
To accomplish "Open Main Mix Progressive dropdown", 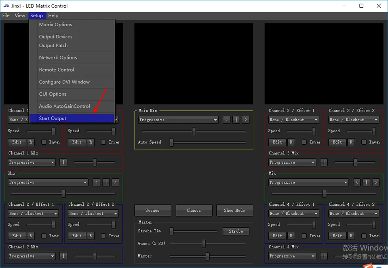I will click(x=178, y=120).
